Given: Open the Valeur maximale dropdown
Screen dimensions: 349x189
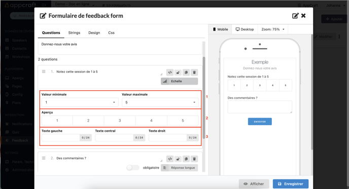Looking at the screenshot, I should tap(160, 102).
